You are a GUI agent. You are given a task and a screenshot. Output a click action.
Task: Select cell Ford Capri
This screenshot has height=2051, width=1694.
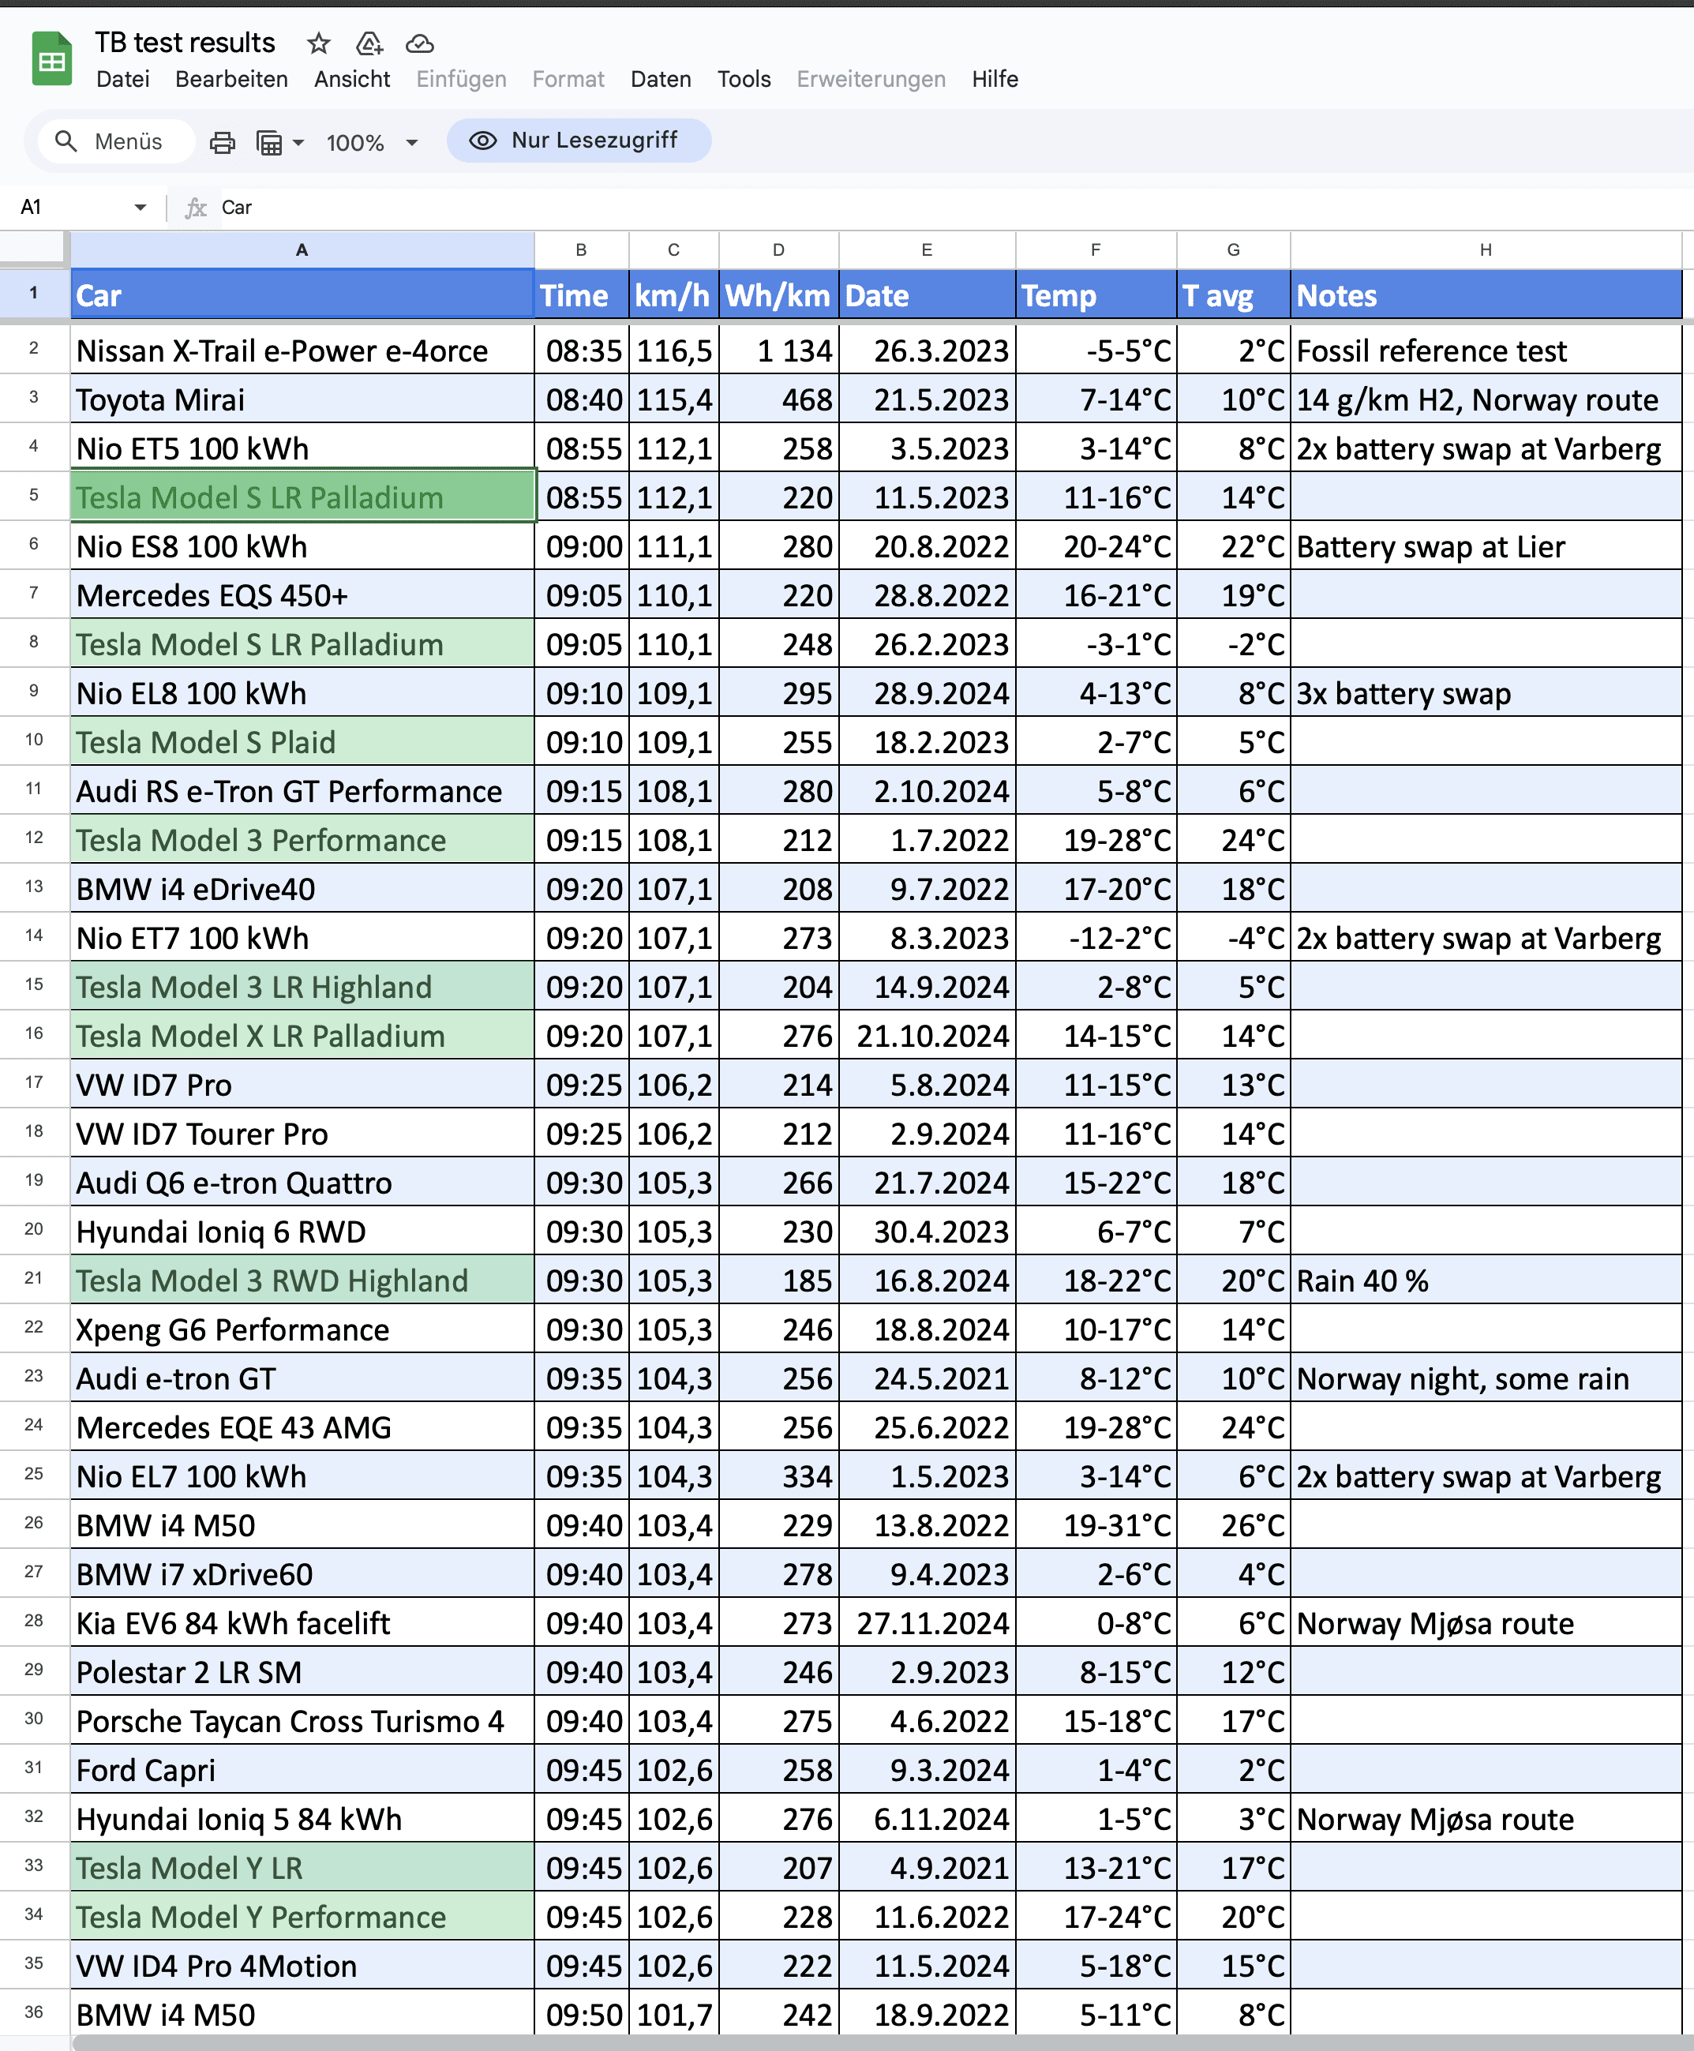click(x=302, y=1770)
